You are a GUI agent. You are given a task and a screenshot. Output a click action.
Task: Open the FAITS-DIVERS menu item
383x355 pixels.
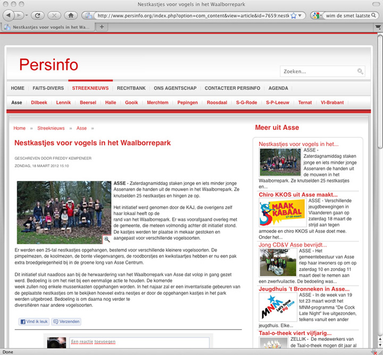point(48,88)
